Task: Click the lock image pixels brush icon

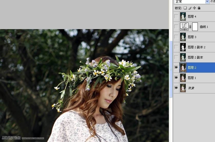Action: 190,8
